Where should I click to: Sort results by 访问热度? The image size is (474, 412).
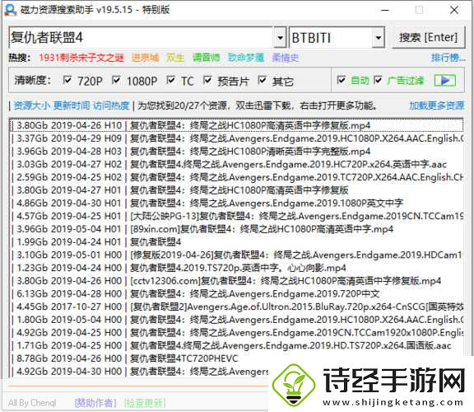[x=111, y=105]
